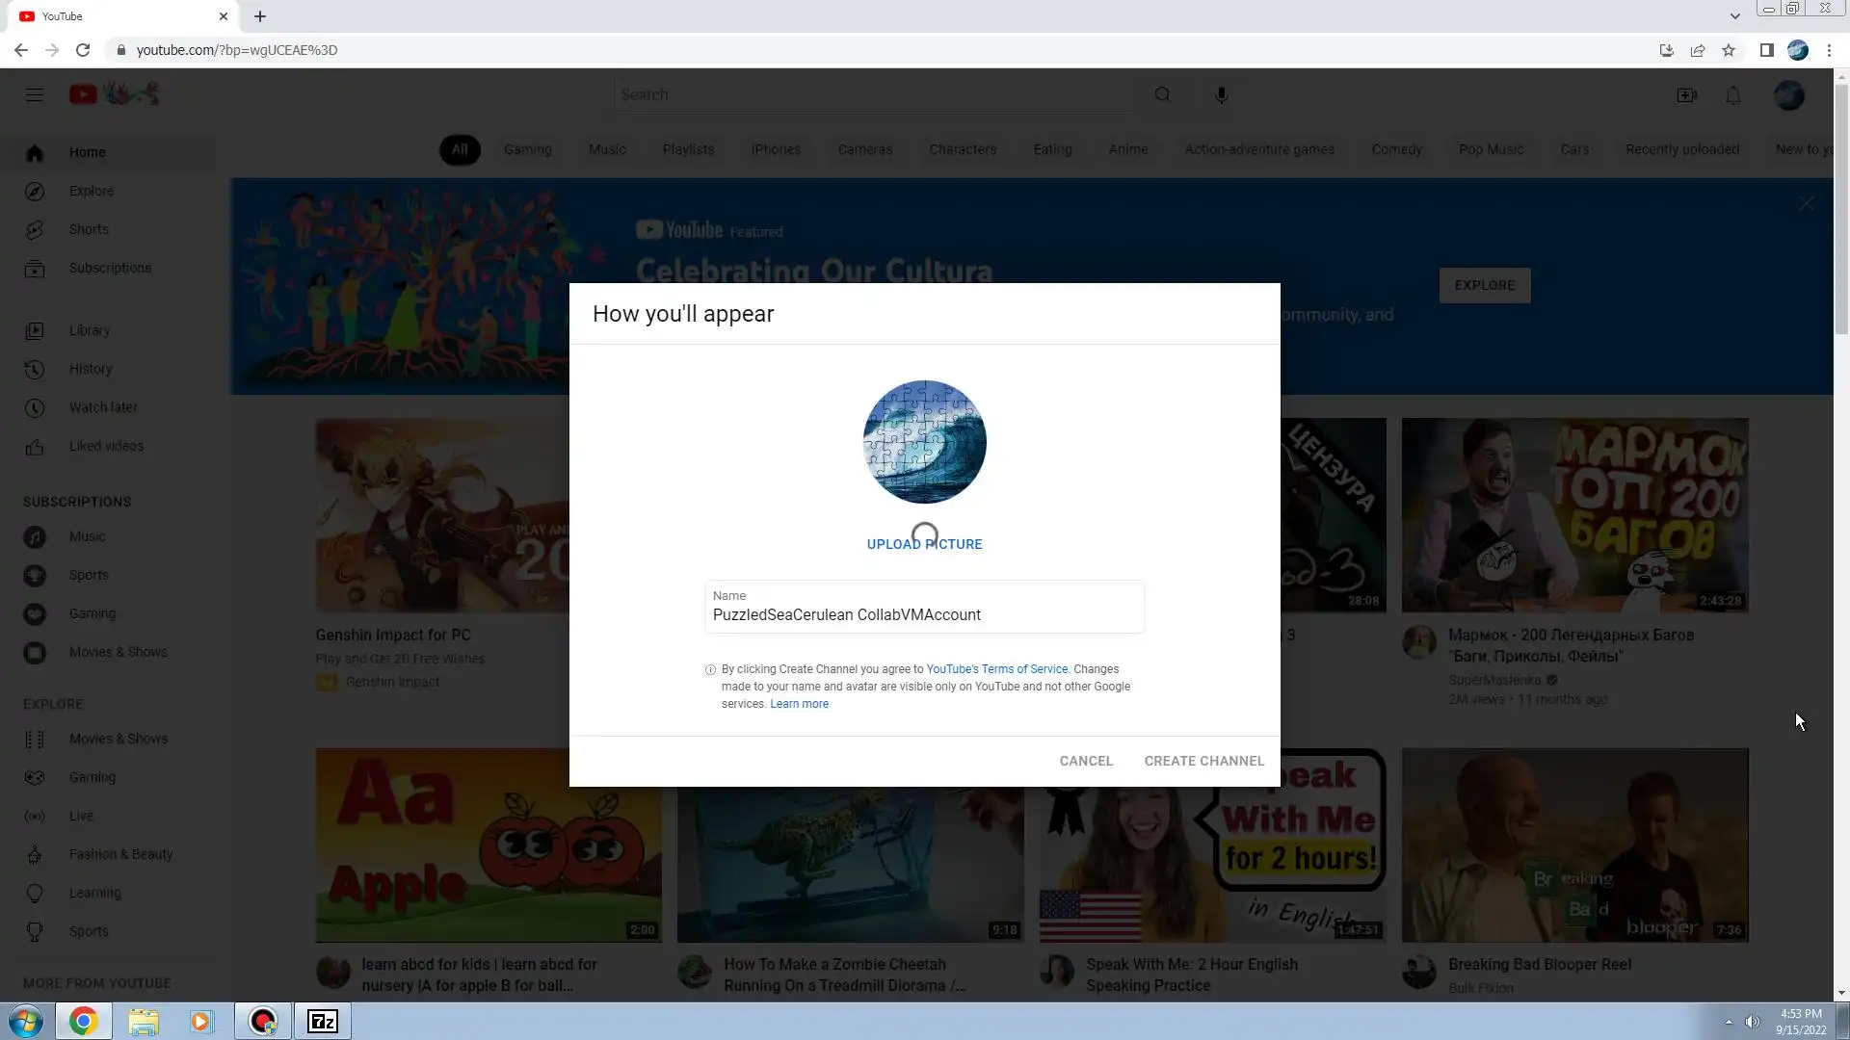Select the Gaming category chip

click(527, 150)
